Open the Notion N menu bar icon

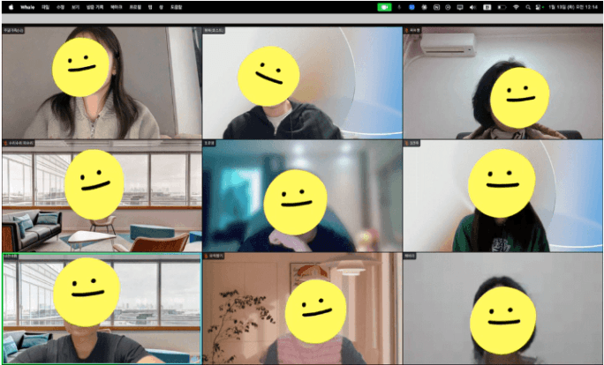[x=436, y=7]
